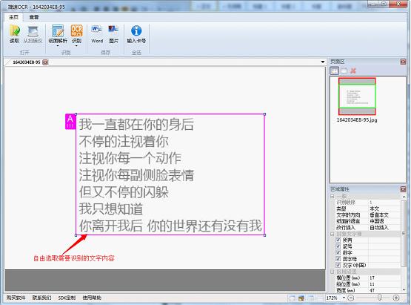The height and width of the screenshot is (305, 411).
Task: Collapse the 一般 properties group
Action: click(x=333, y=196)
